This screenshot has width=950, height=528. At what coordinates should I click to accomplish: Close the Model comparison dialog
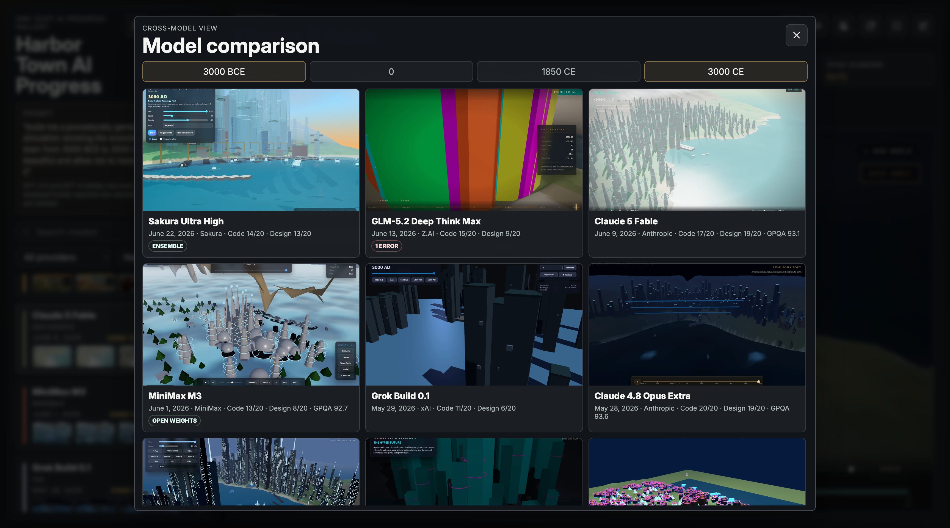796,35
